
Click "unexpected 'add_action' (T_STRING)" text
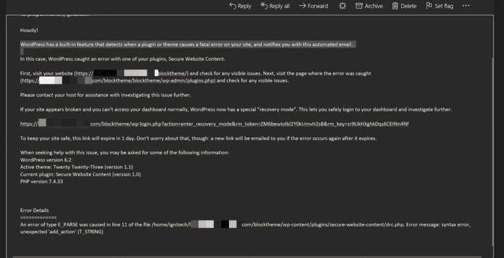62,232
